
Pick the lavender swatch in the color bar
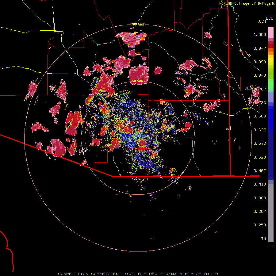pyautogui.click(x=271, y=98)
